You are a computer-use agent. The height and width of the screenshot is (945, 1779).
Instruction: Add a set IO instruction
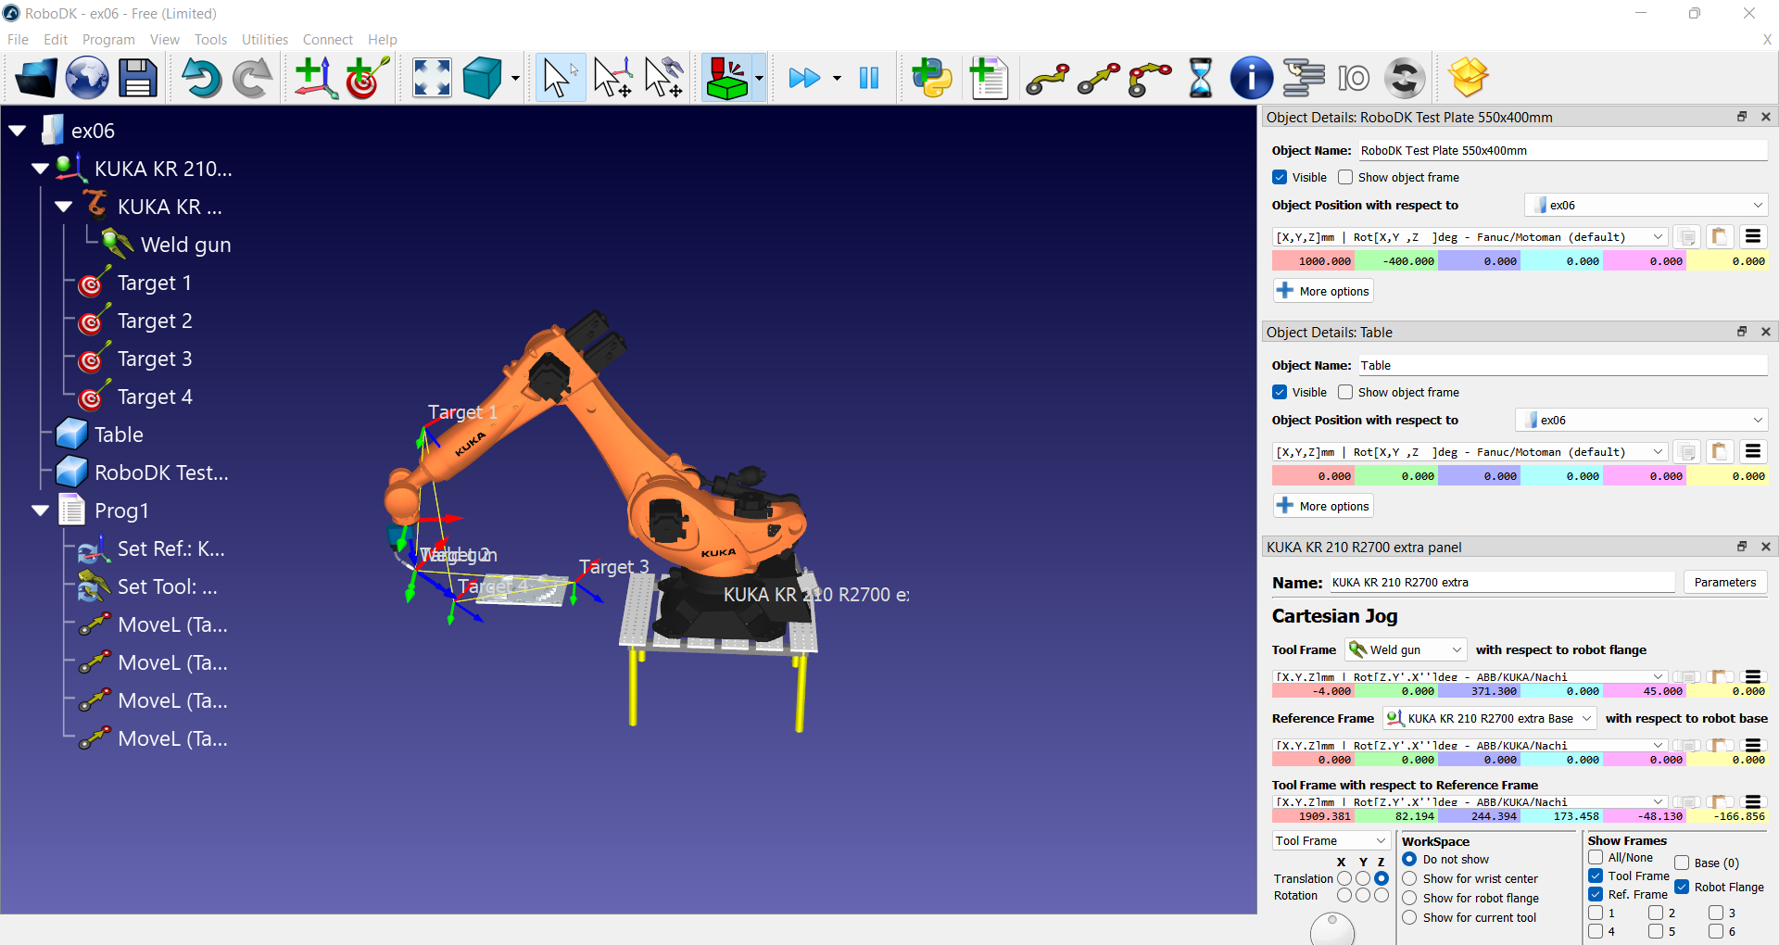pos(1354,78)
